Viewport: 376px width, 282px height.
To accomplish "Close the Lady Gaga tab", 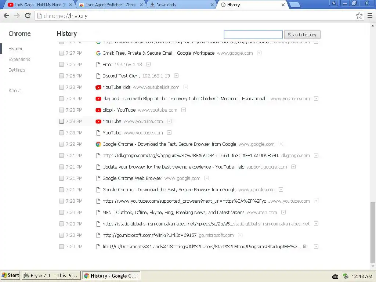I will (70, 5).
